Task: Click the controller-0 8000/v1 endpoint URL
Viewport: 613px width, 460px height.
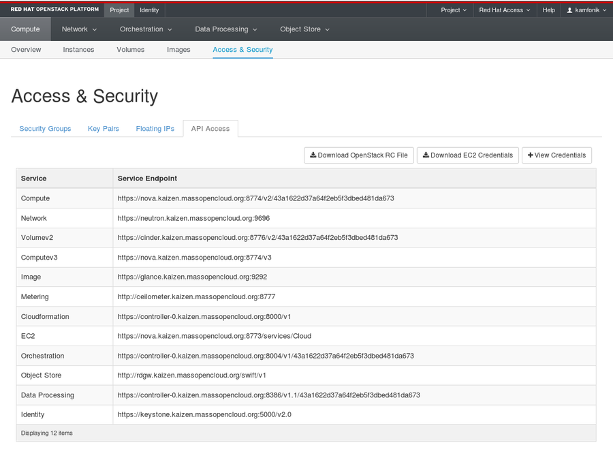Action: coord(204,316)
